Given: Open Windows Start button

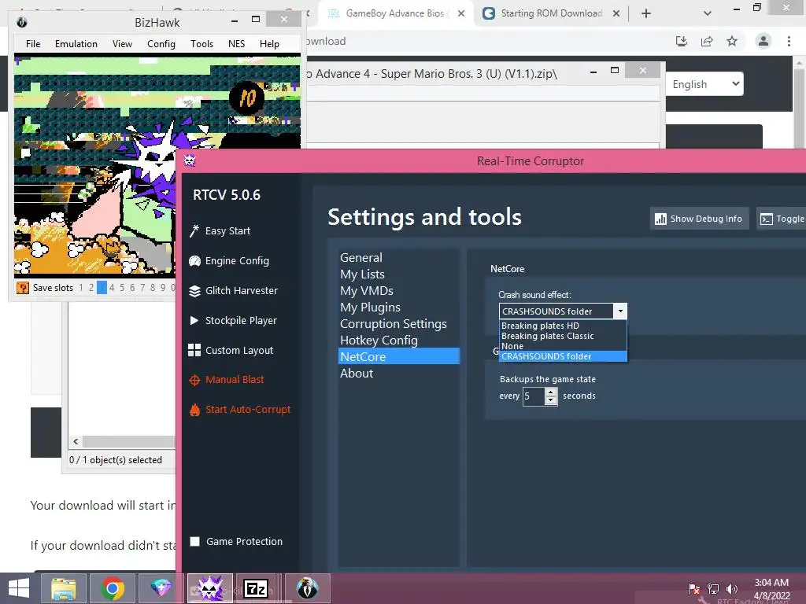Looking at the screenshot, I should click(19, 588).
